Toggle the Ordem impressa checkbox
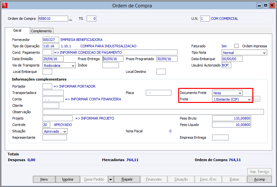The height and width of the screenshot is (187, 277). pyautogui.click(x=236, y=46)
